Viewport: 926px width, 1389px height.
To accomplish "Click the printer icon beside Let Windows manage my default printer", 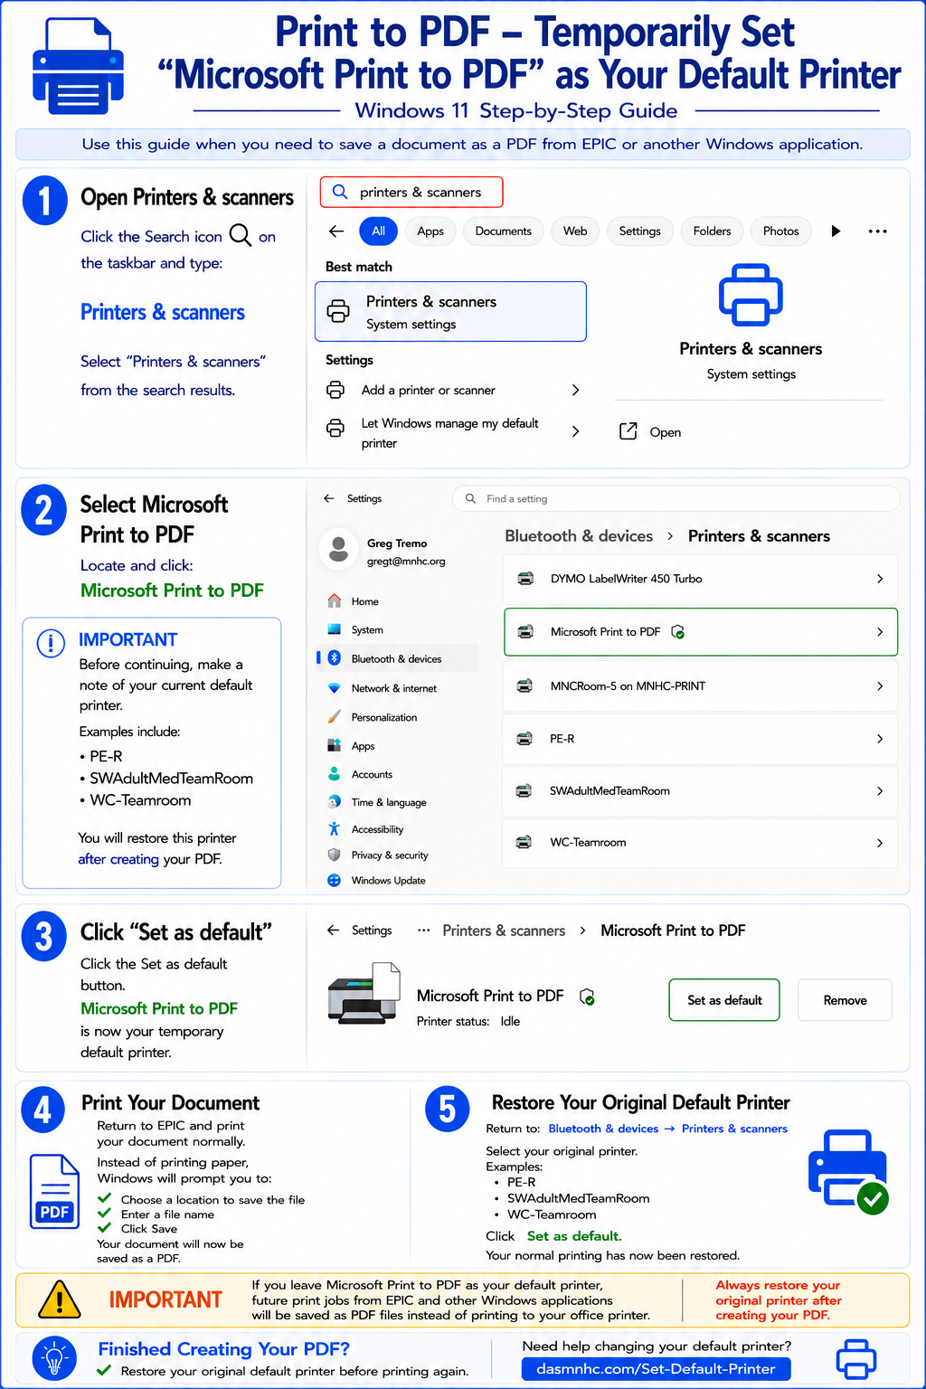I will [x=335, y=428].
